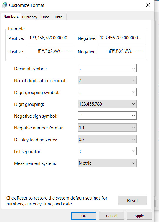The height and width of the screenshot is (222, 159).
Task: Switch to the Numbers tab
Action: click(x=11, y=17)
